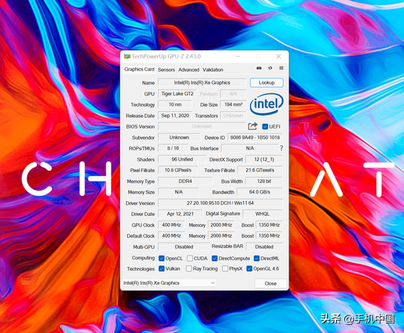This screenshot has height=333, width=404.
Task: Click the DirectX Support value 12 (12_1)
Action: 264,159
